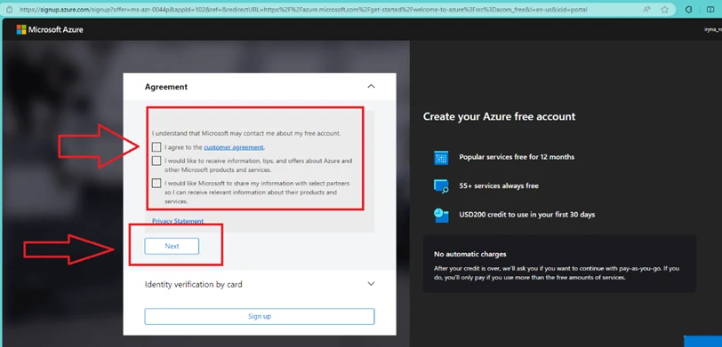Click the browser extensions icon
The image size is (722, 347).
click(x=689, y=9)
